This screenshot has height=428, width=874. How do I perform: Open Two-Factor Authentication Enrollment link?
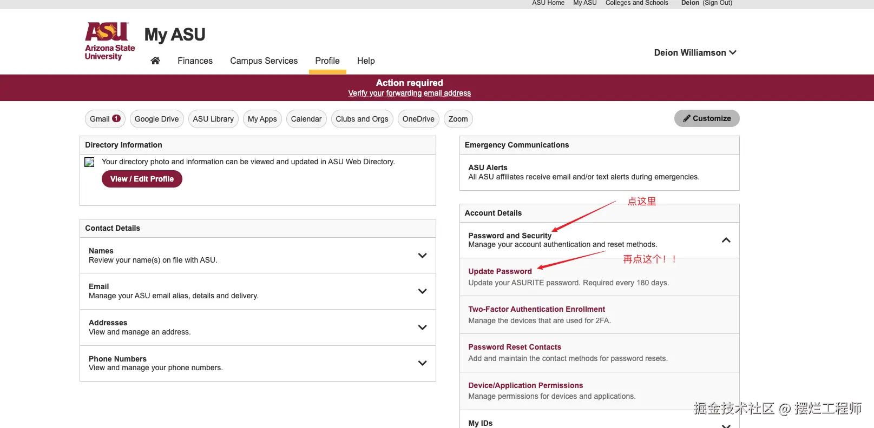536,309
